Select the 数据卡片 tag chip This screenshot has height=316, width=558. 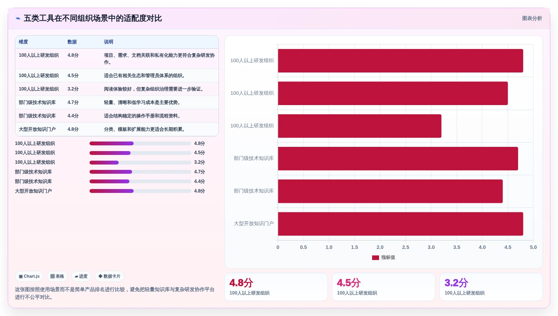109,276
